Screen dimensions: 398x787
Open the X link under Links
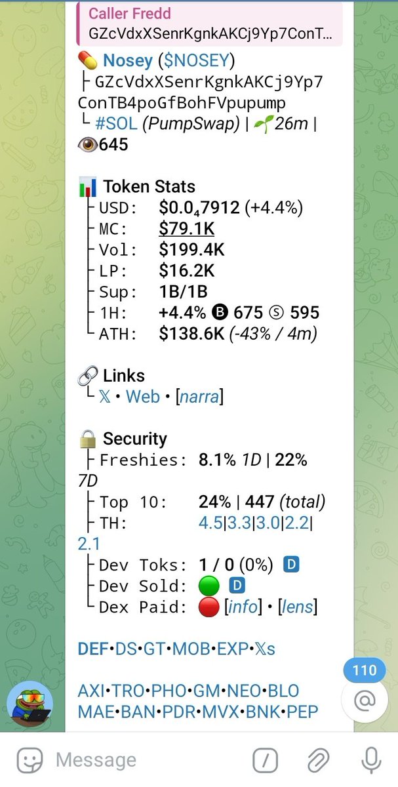[x=105, y=397]
